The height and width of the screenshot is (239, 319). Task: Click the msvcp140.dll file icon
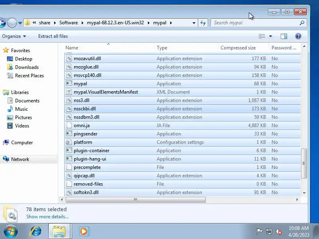(69, 75)
